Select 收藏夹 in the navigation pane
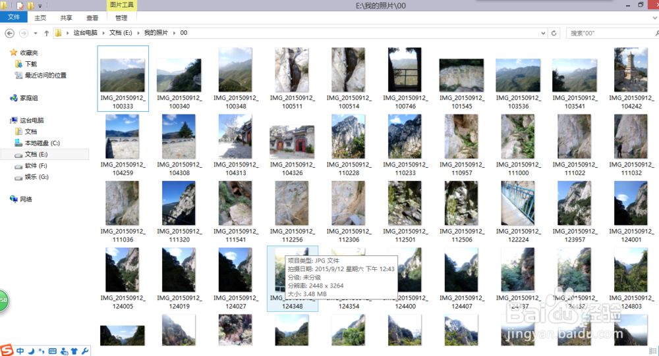This screenshot has height=356, width=659. tap(24, 53)
